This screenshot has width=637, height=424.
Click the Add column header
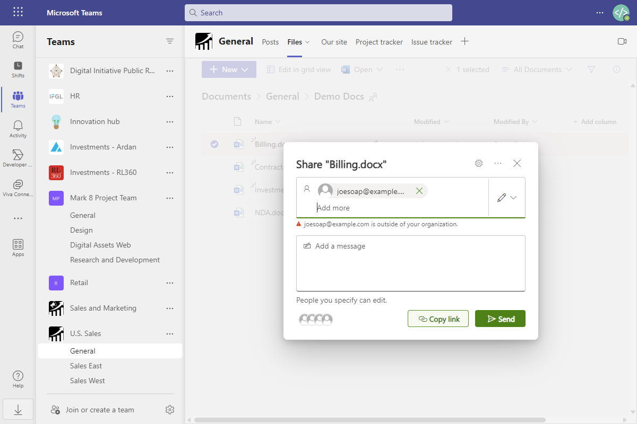click(x=595, y=122)
